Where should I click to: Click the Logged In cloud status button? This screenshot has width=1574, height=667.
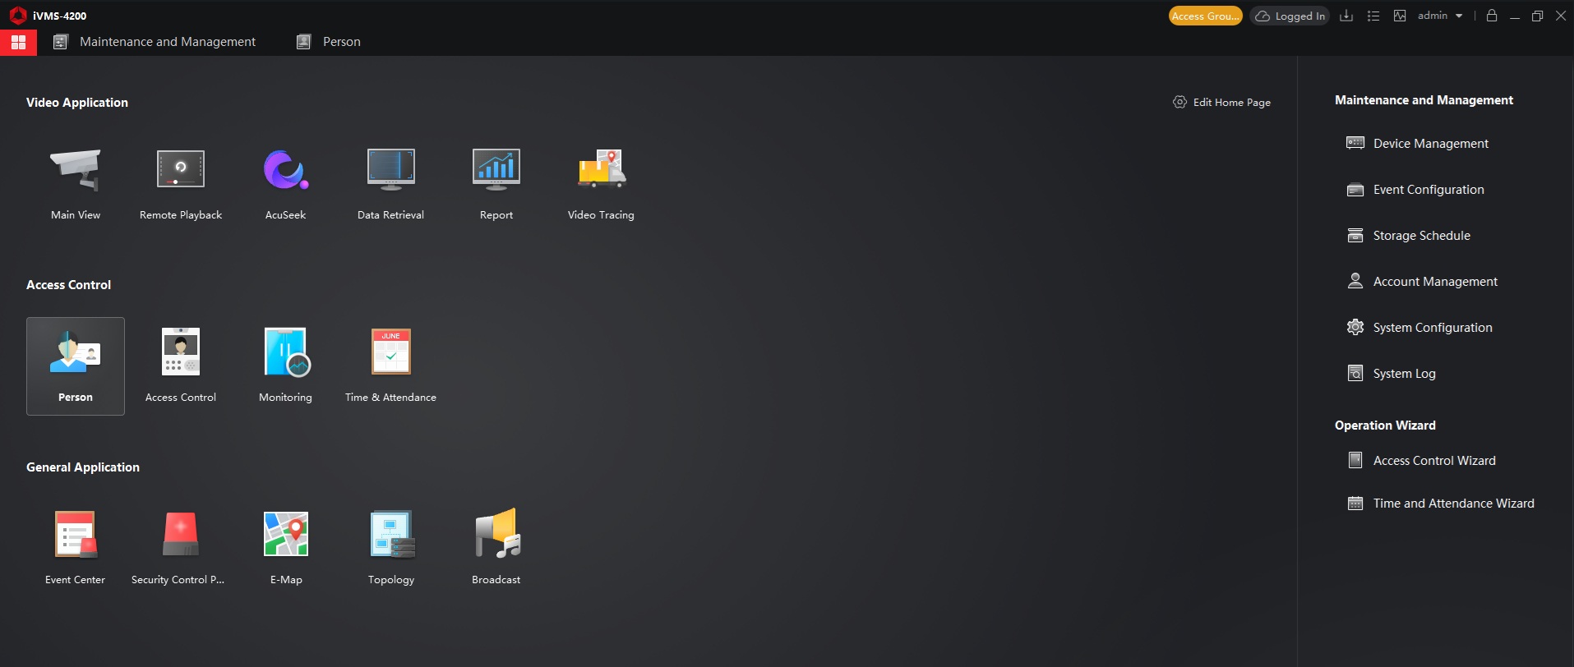click(1290, 16)
